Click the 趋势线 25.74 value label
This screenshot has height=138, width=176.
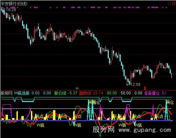click(91, 93)
